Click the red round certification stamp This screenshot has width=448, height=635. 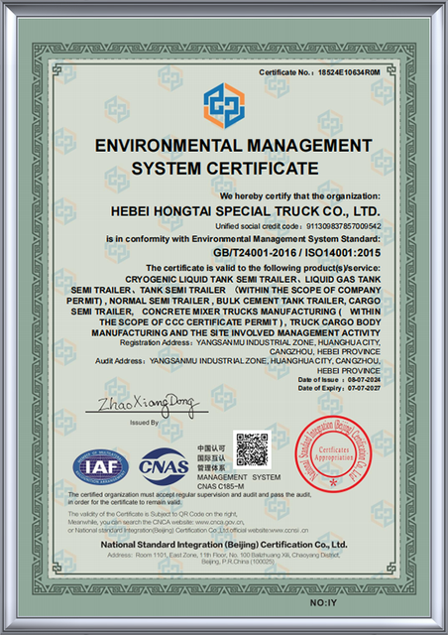coord(333,453)
